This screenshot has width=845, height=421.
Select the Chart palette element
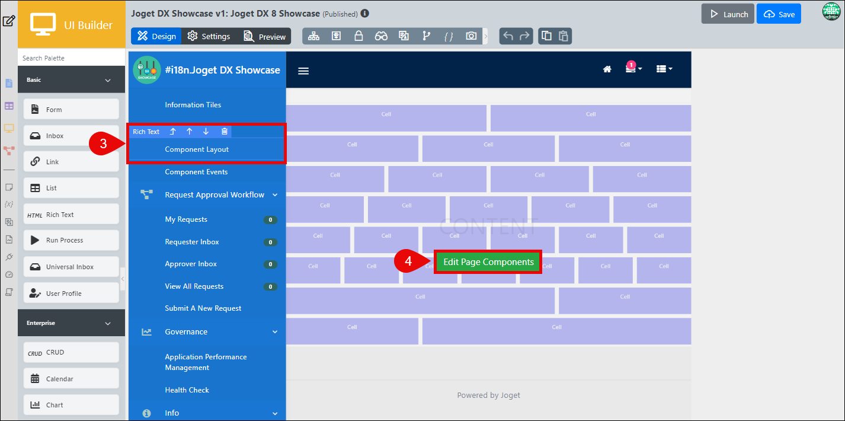(71, 405)
